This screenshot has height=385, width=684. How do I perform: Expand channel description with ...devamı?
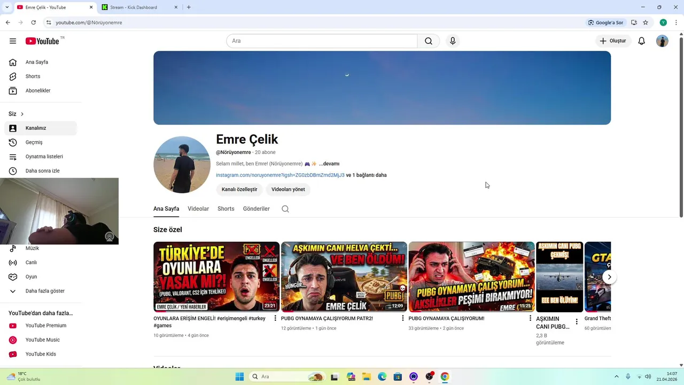(329, 164)
